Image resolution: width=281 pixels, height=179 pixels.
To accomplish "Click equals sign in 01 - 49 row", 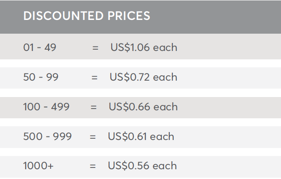I will [95, 48].
